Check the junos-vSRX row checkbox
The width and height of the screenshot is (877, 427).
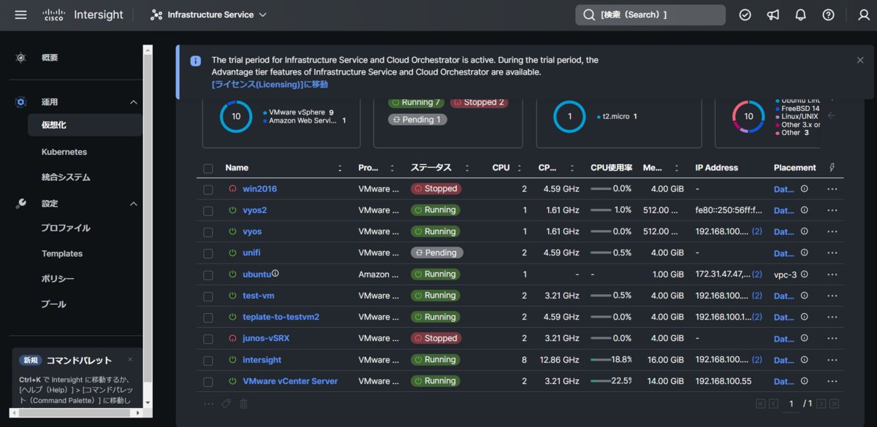click(x=208, y=339)
